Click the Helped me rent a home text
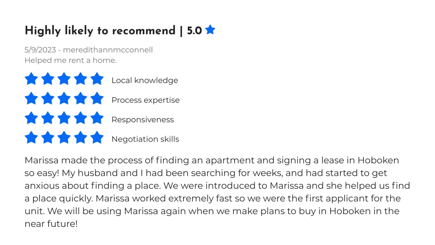The height and width of the screenshot is (245, 435). click(x=71, y=60)
